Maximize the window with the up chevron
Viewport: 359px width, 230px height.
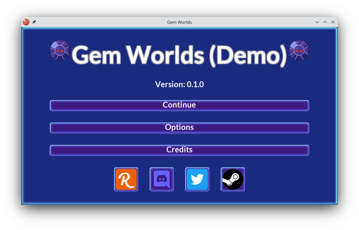click(x=325, y=22)
